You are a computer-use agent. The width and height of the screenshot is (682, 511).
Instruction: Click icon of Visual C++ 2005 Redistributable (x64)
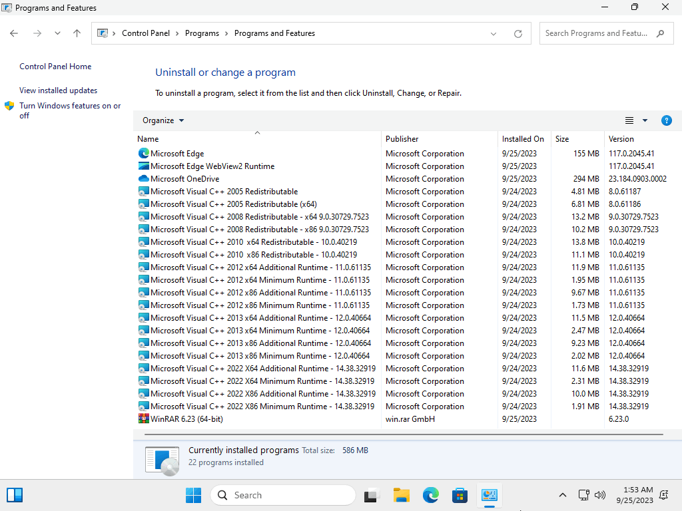pyautogui.click(x=144, y=204)
